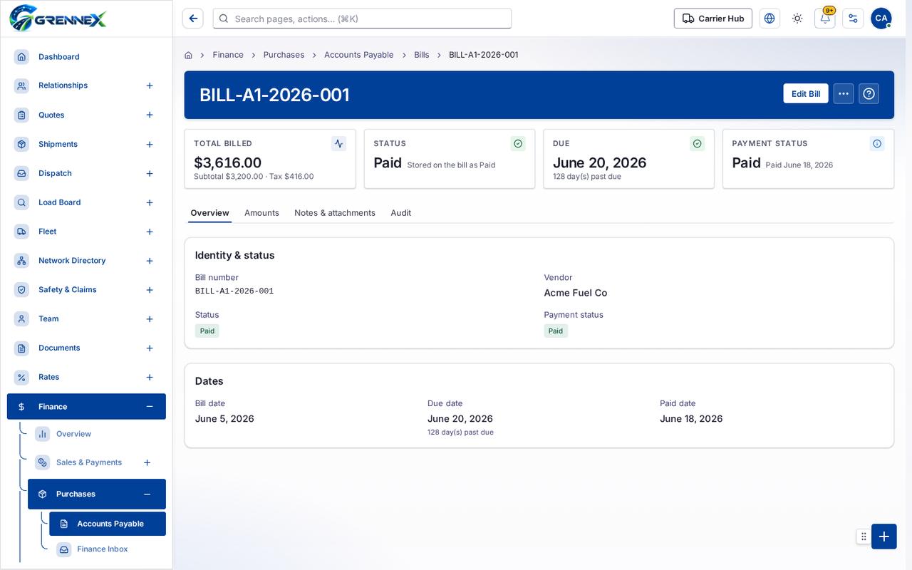Click the blue plus floating button

884,537
